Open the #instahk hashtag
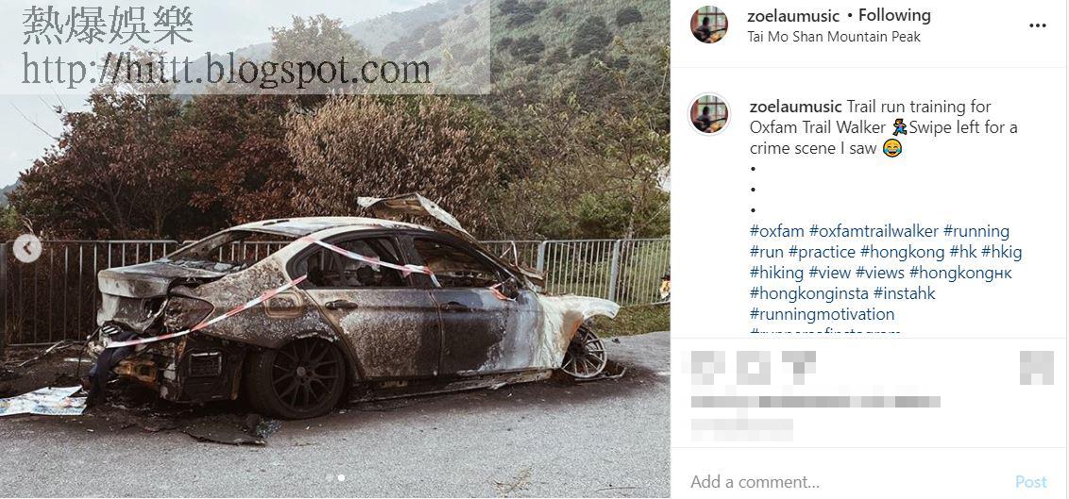1069x499 pixels. [x=904, y=294]
